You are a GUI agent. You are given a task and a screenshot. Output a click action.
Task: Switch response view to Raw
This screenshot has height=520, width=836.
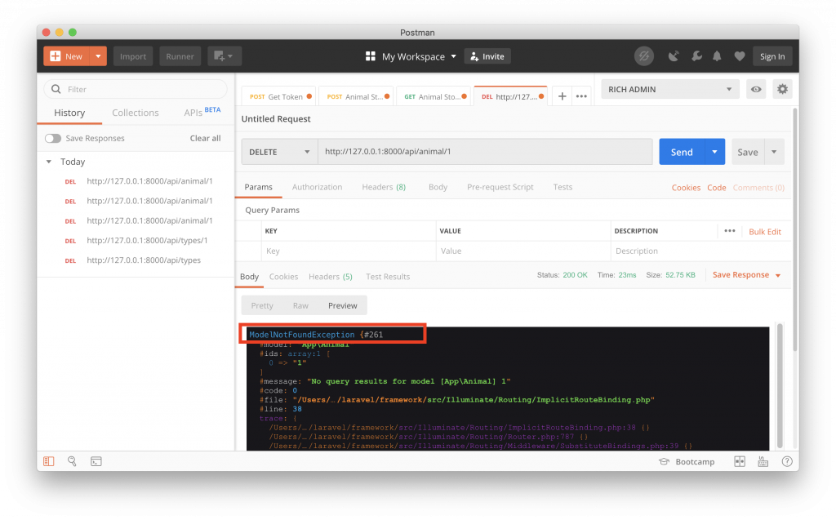(x=300, y=305)
